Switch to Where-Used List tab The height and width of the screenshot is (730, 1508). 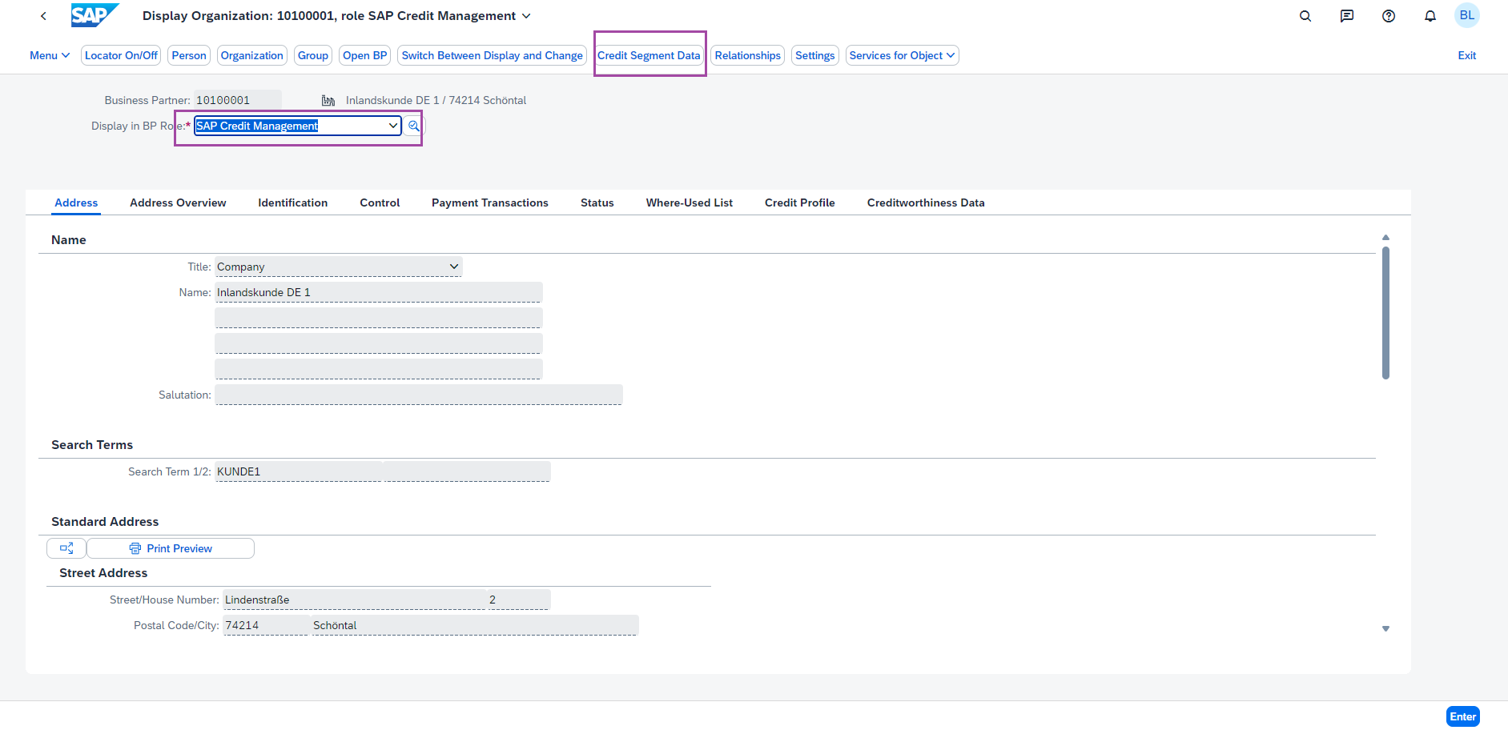(x=690, y=203)
